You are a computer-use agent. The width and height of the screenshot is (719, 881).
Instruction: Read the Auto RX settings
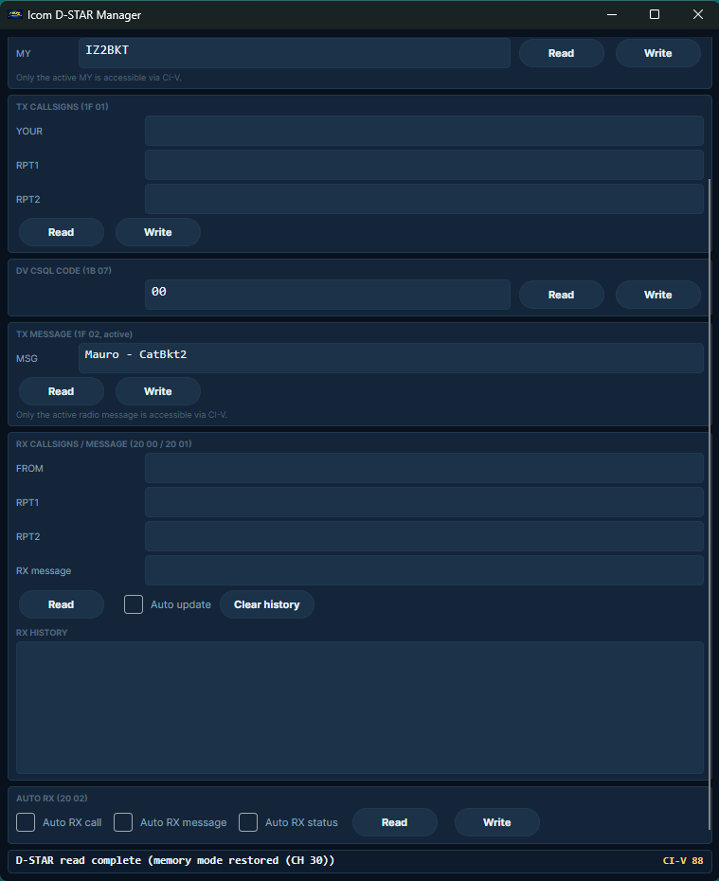click(394, 822)
